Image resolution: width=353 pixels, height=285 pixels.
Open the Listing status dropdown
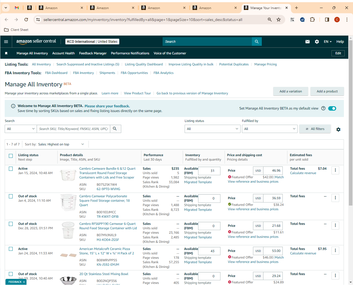212,129
